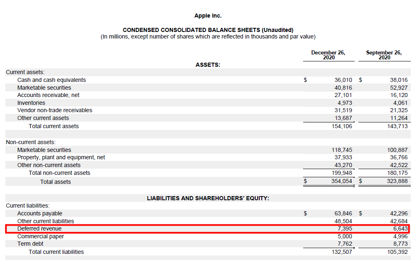
Task: Click accounts payable value 42,296
Action: 399,213
